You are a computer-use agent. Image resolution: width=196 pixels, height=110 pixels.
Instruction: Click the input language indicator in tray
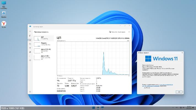(177, 108)
